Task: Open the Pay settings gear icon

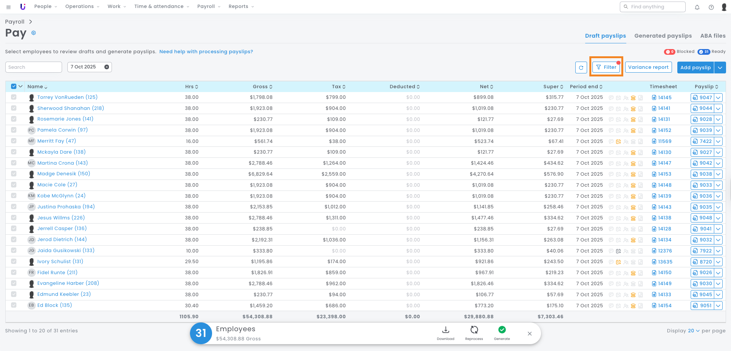Action: [x=34, y=33]
